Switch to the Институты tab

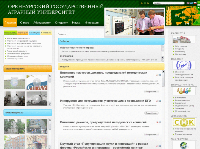(23, 33)
